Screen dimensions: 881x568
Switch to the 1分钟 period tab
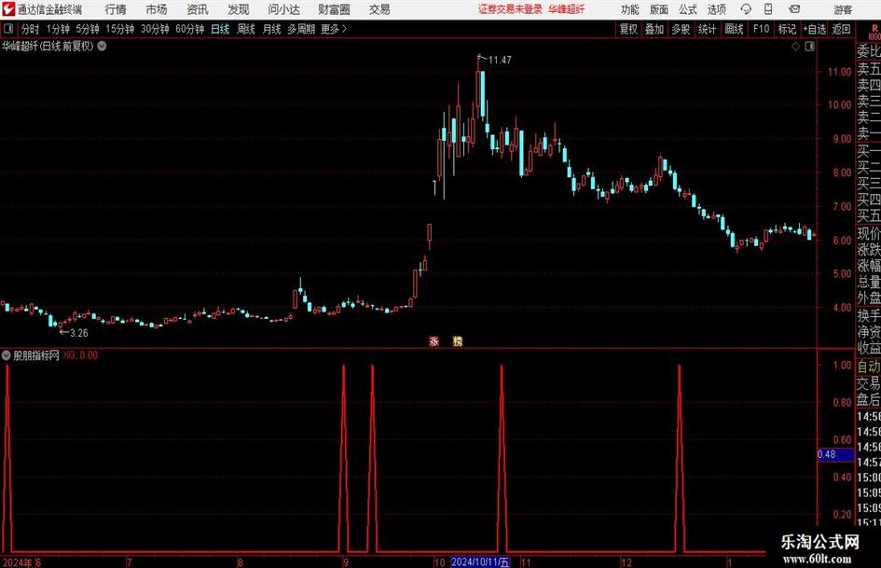point(58,29)
